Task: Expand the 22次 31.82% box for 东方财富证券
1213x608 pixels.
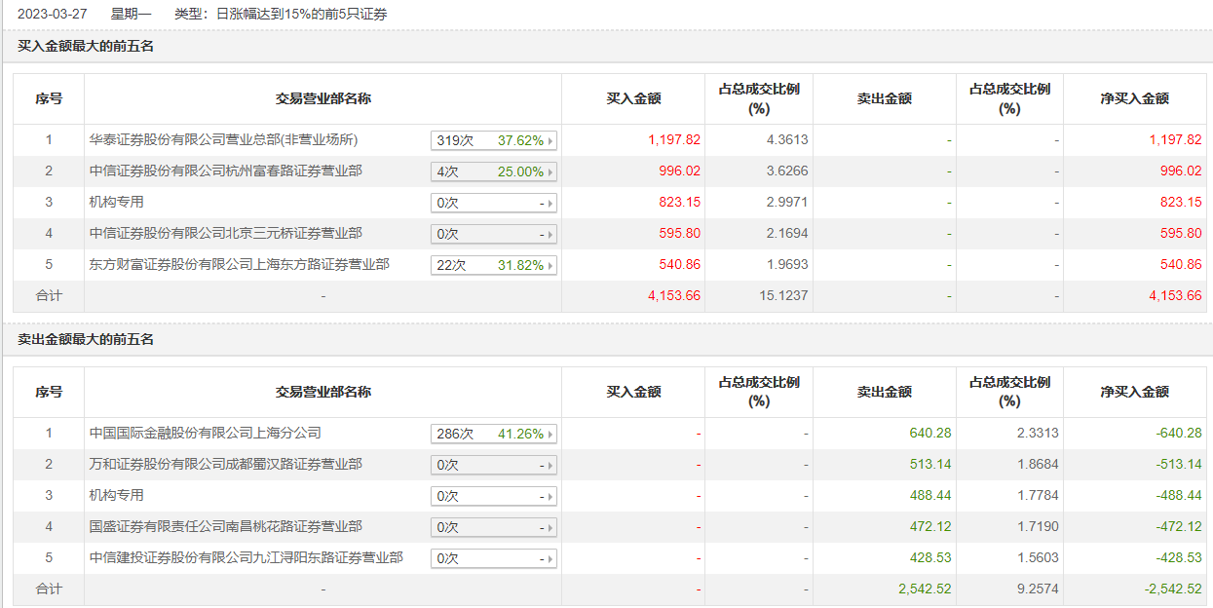Action: pyautogui.click(x=550, y=266)
